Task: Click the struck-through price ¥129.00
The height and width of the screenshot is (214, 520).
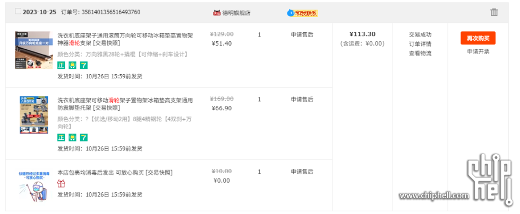Action: [221, 34]
